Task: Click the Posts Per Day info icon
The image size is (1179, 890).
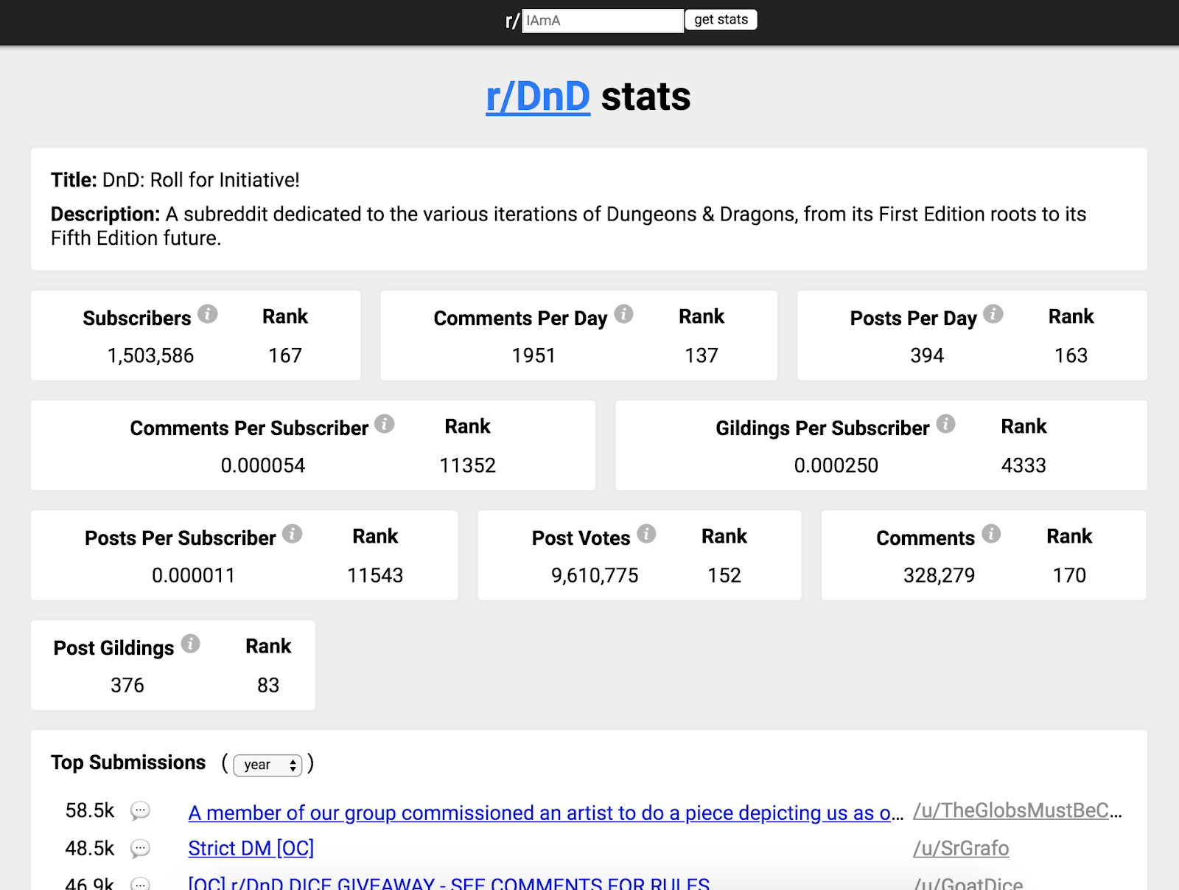Action: point(993,314)
